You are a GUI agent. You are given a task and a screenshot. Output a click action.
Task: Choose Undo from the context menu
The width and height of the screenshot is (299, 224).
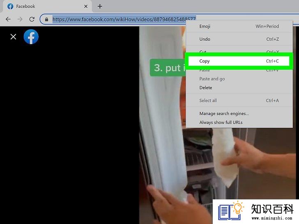tap(239, 39)
